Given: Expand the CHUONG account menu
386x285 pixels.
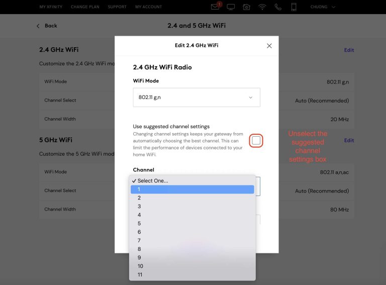Looking at the screenshot, I should [323, 7].
